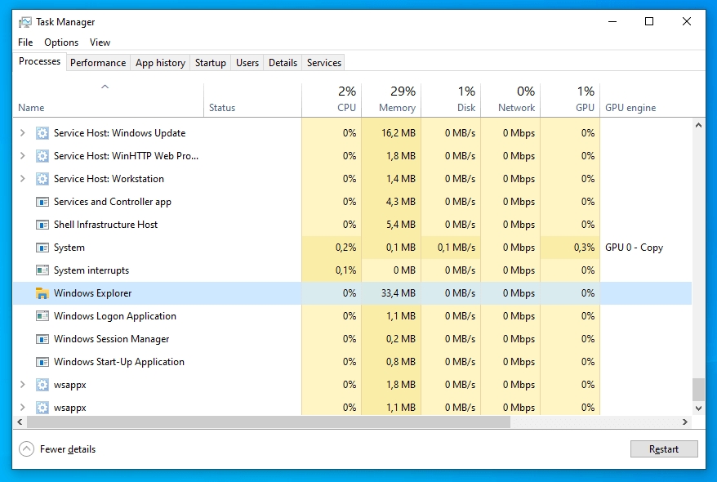Sort processes by the Name column

coord(109,100)
